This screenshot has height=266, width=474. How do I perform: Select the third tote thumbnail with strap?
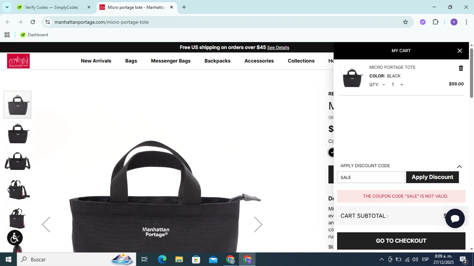[x=17, y=161]
